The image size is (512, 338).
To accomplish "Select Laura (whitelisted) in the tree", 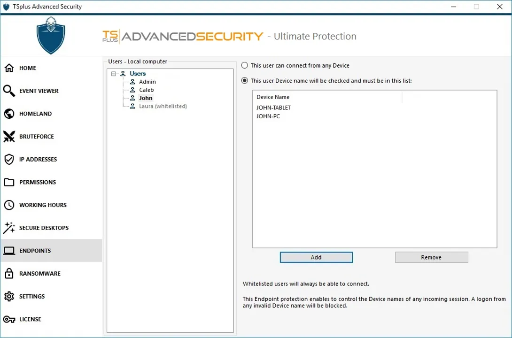I will coord(163,106).
